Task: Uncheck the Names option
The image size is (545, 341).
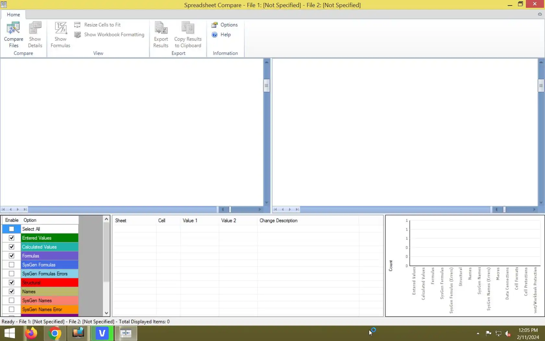Action: [x=12, y=292]
